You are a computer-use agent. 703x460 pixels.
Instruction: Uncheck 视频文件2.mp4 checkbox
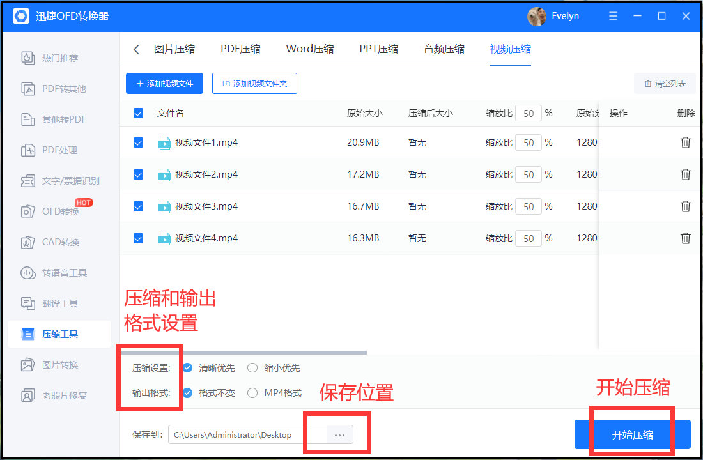[139, 174]
